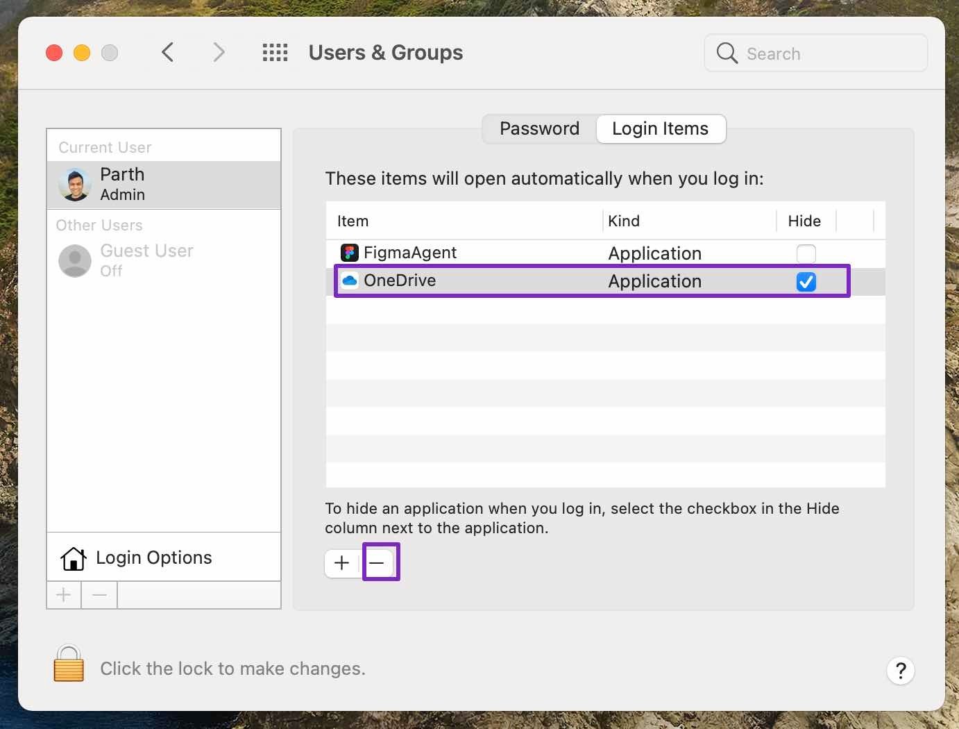Select the OneDrive row name
The height and width of the screenshot is (729, 959).
click(400, 280)
